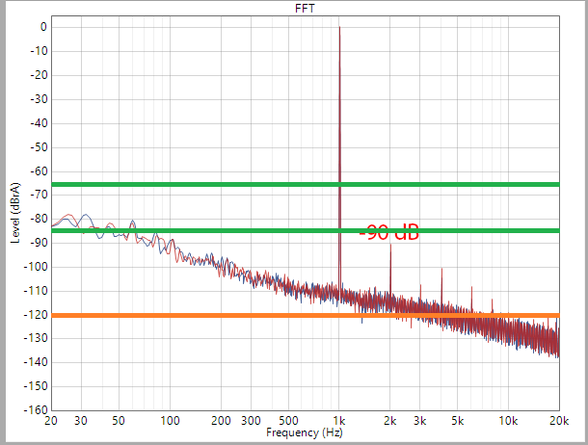Click the FFT chart title
Viewport: 588px width, 445px height.
point(305,9)
